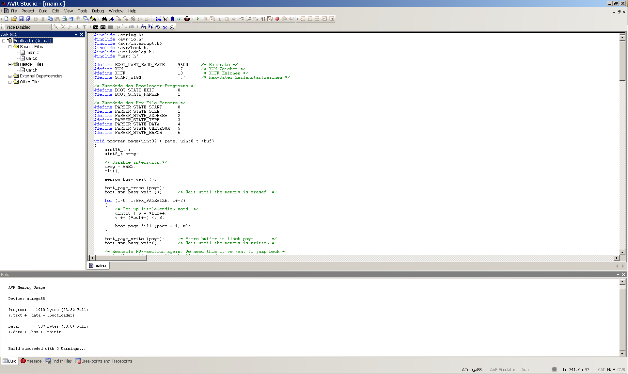This screenshot has height=374, width=628.
Task: Switch to the Message tab
Action: pyautogui.click(x=31, y=361)
